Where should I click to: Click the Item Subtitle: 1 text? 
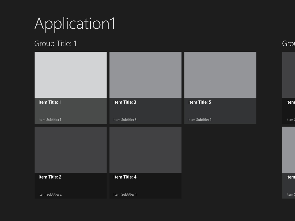[x=50, y=119]
